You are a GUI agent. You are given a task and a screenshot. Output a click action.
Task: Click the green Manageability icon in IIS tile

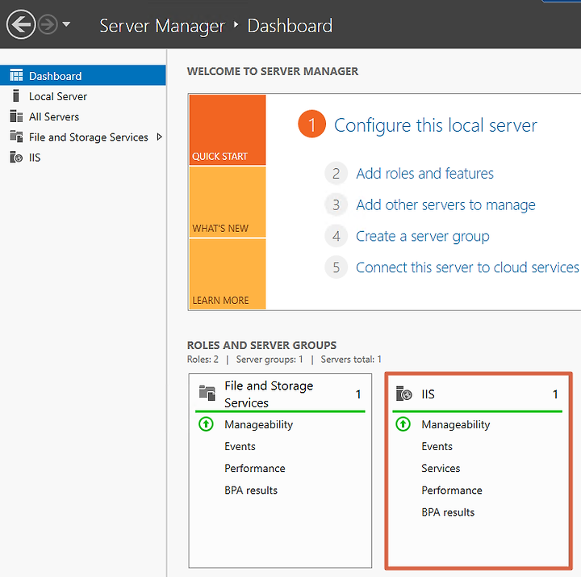click(403, 424)
